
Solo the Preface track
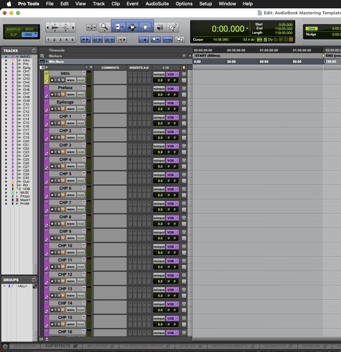point(59,95)
